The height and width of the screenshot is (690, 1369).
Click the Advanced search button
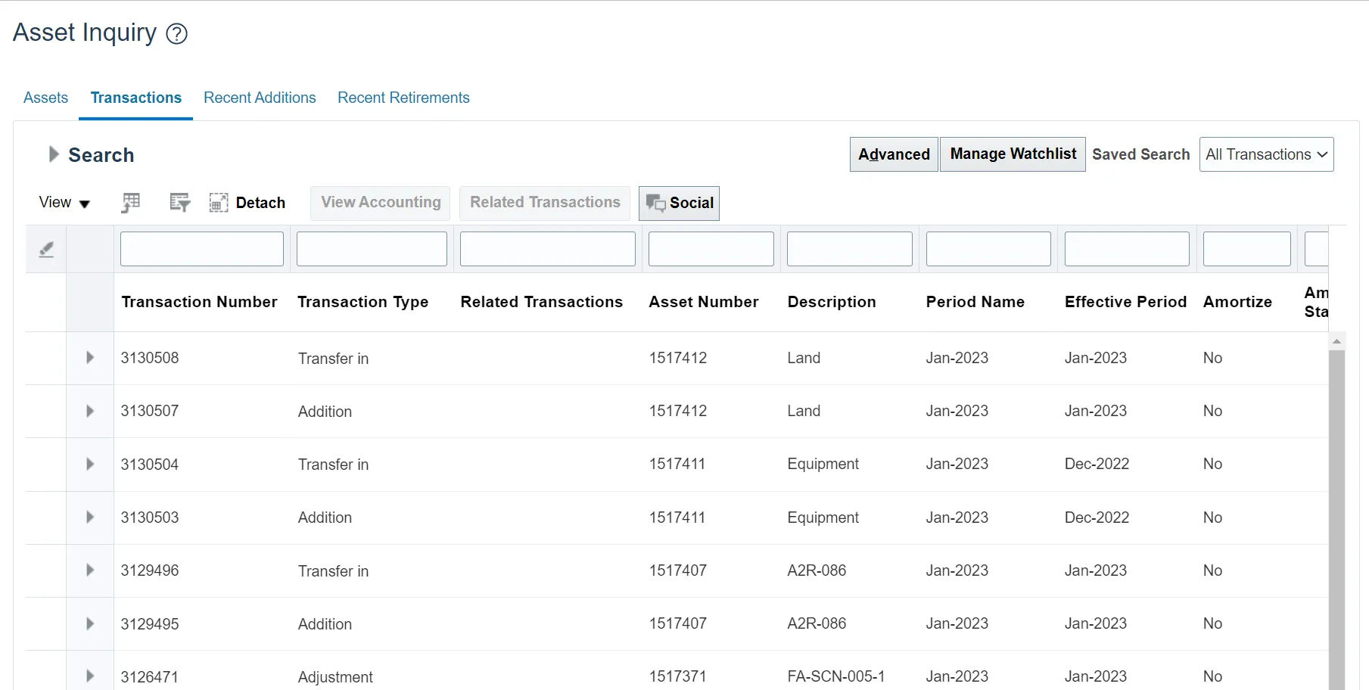[894, 154]
